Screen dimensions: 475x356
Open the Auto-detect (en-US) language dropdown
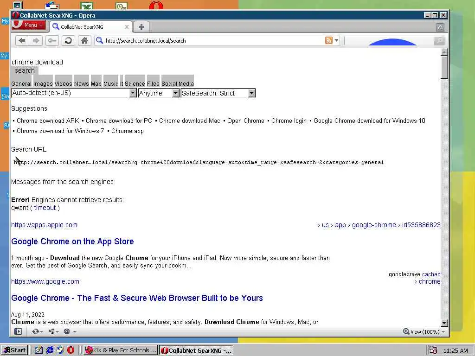point(74,93)
